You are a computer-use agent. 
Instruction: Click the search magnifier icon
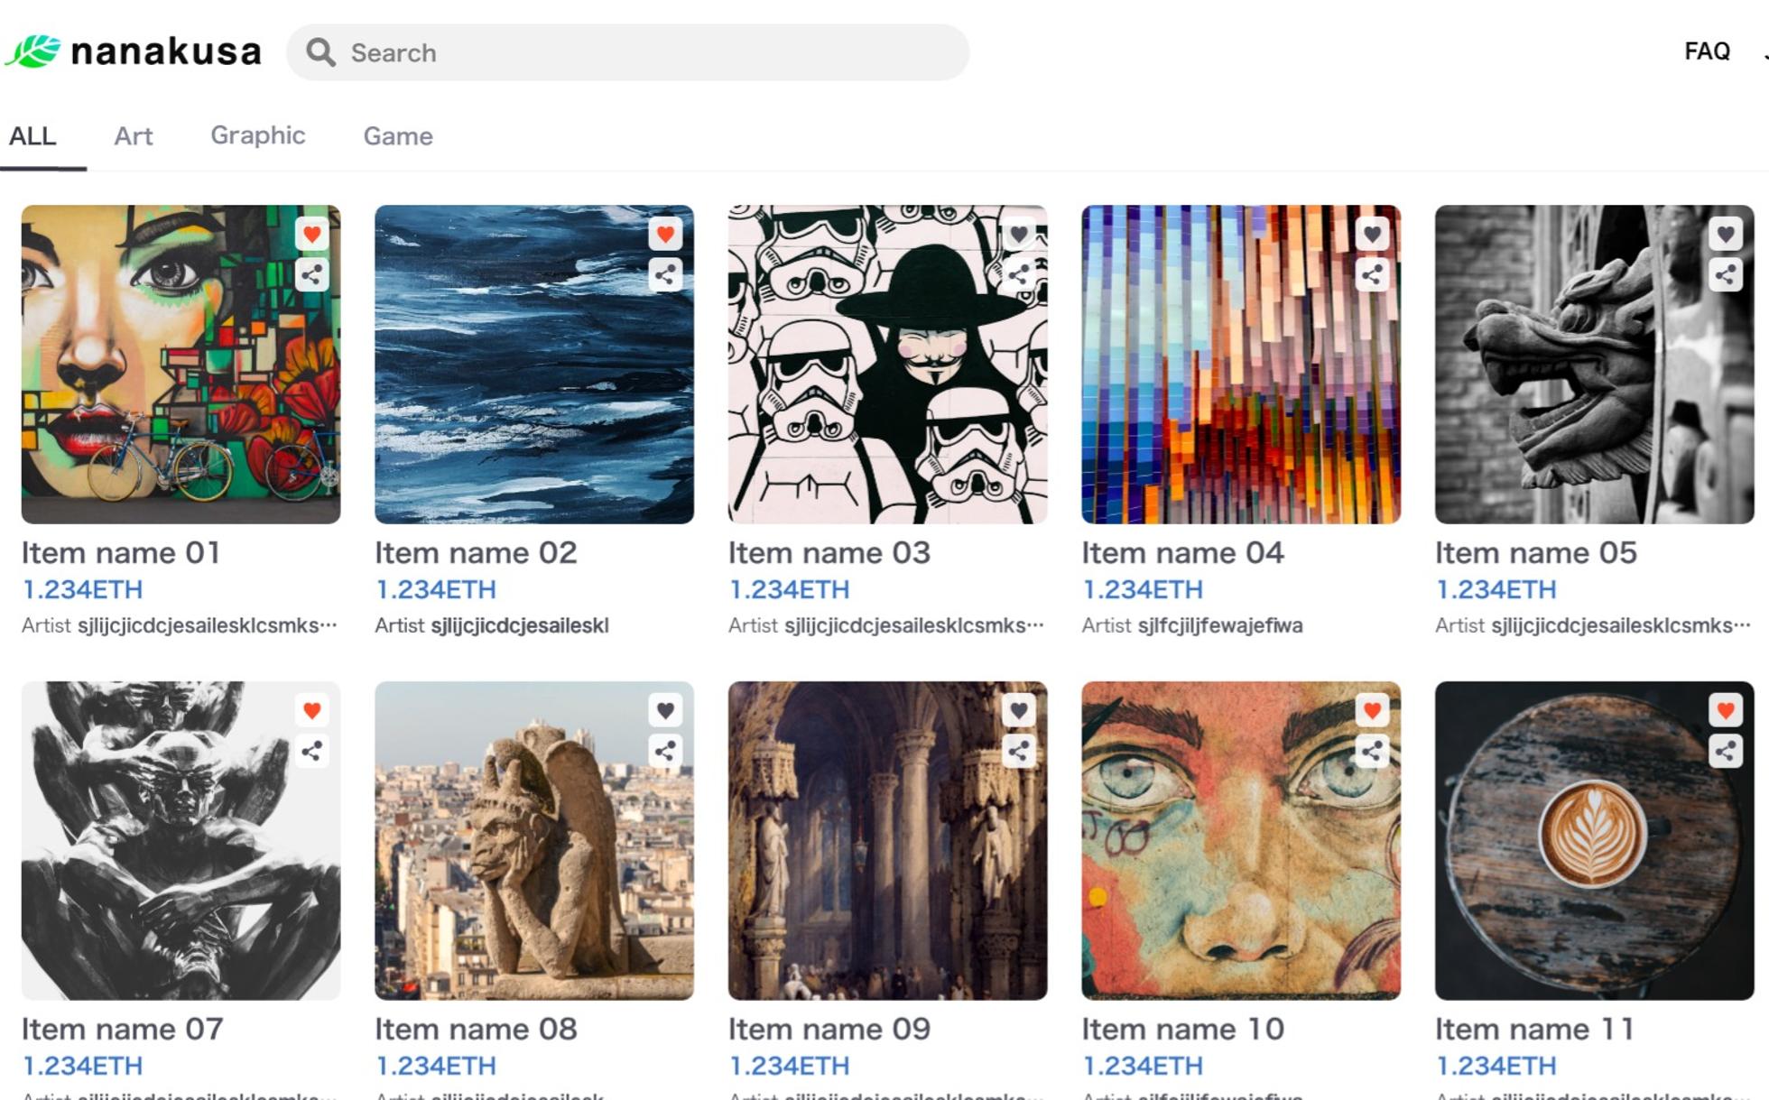coord(320,52)
